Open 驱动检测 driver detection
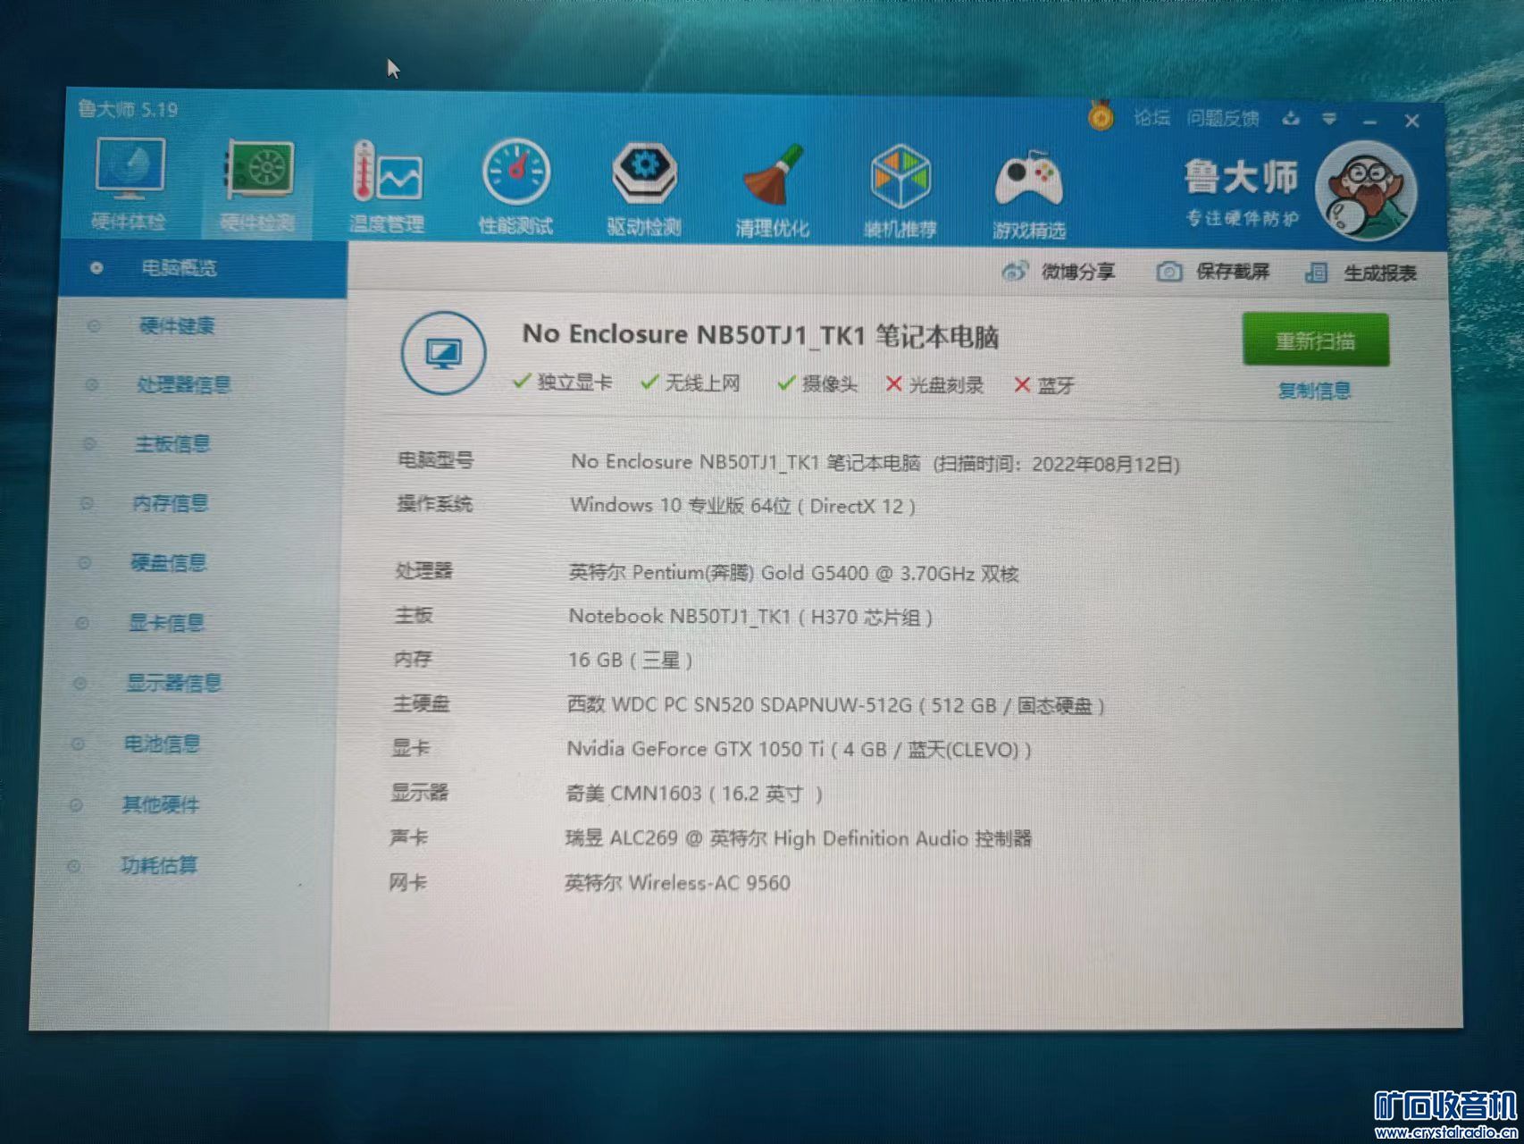 tap(644, 189)
